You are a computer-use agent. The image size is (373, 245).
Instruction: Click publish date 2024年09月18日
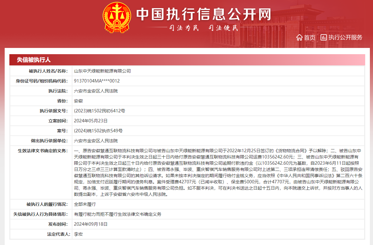[x=91, y=224]
